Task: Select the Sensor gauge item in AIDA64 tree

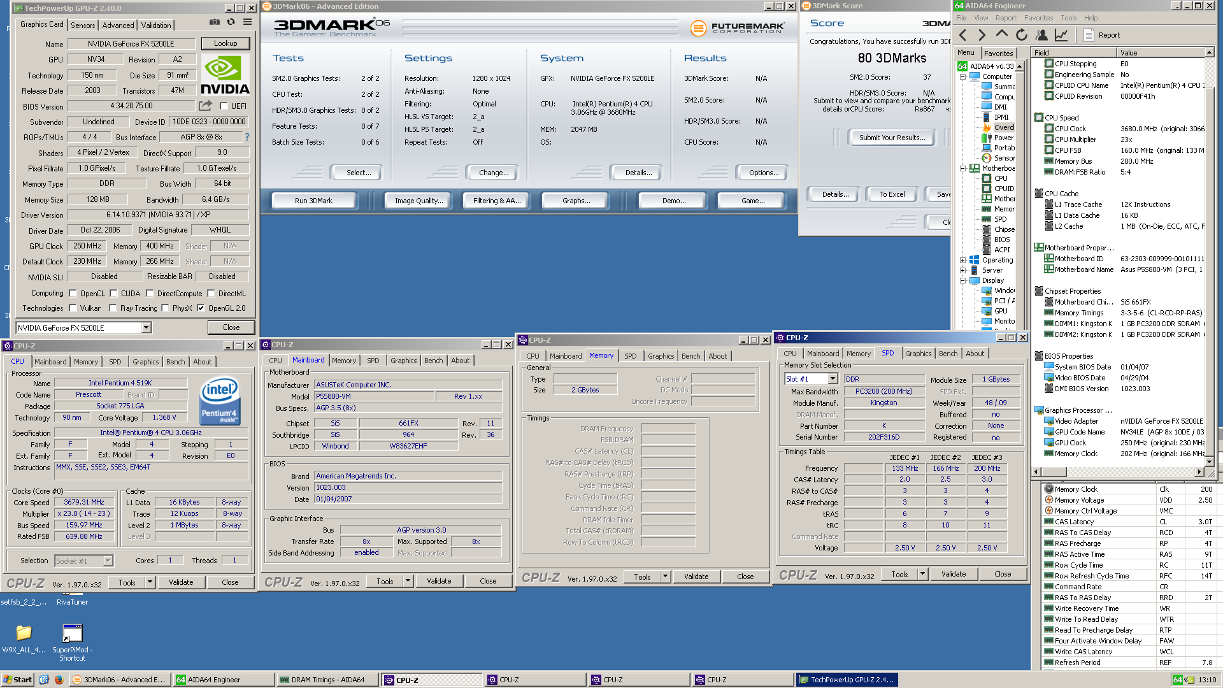Action: point(998,158)
